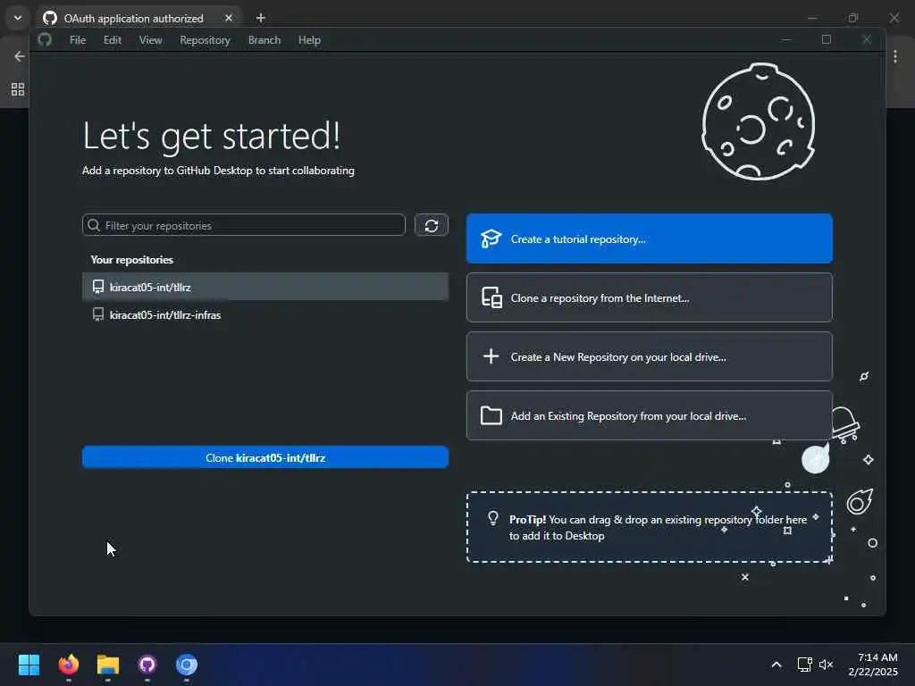Switch to Chromium browser taskbar icon
This screenshot has height=686, width=915.
pos(187,665)
